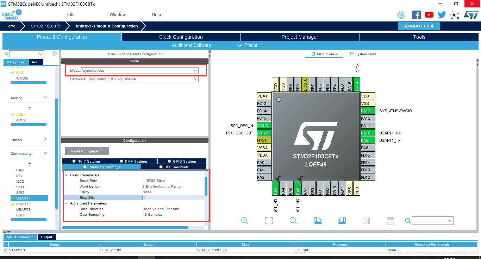Click the Baud Rate 115200 Bits/s value
Screen dimensions: 481x259
pos(154,181)
